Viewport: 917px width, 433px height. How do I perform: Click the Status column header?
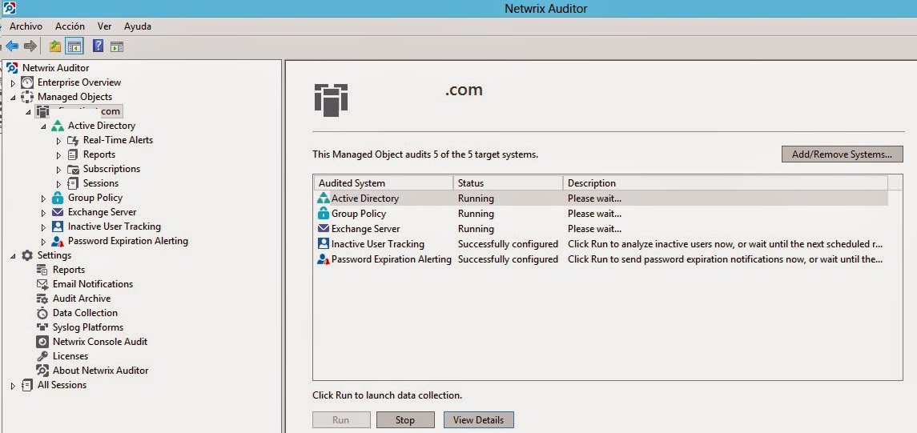point(508,183)
